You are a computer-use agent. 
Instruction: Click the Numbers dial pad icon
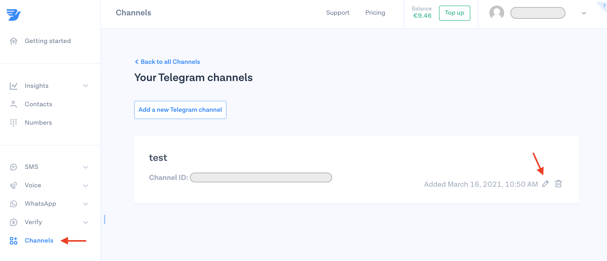click(x=14, y=123)
